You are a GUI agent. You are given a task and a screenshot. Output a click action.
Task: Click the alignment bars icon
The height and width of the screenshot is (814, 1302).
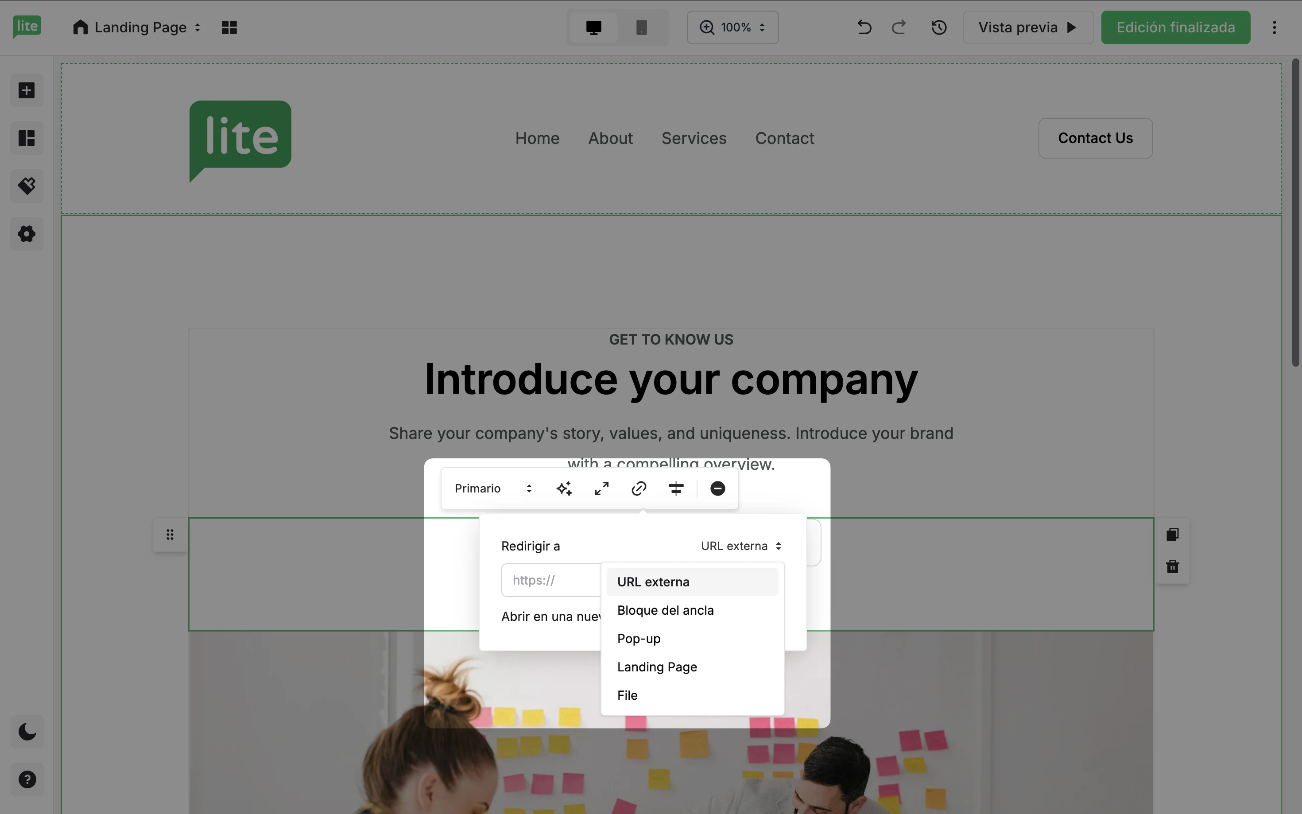click(675, 489)
